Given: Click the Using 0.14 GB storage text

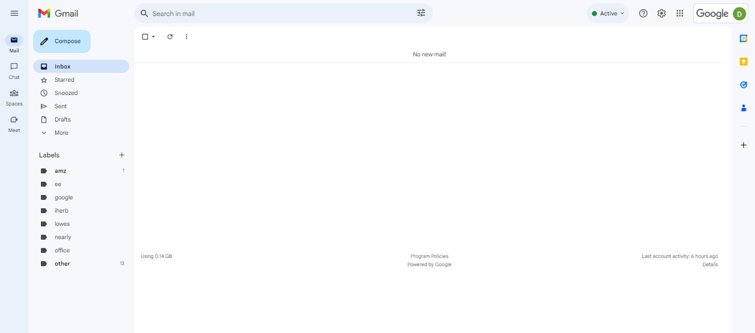Looking at the screenshot, I should [156, 256].
